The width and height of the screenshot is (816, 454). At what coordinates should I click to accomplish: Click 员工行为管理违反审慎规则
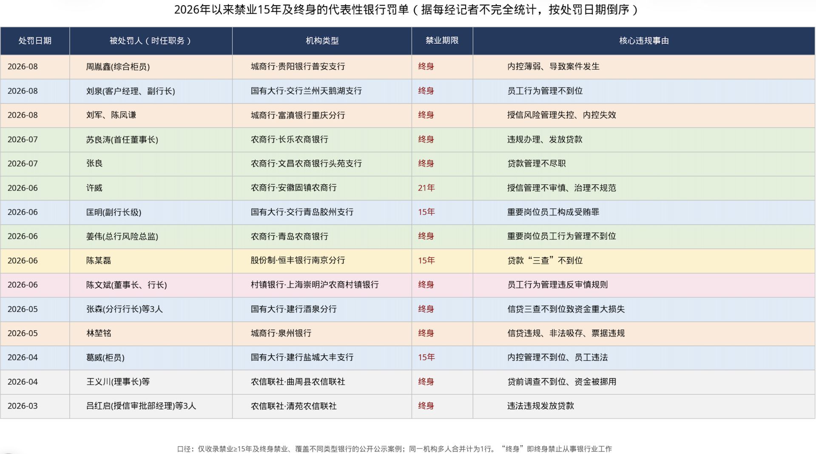pos(557,285)
